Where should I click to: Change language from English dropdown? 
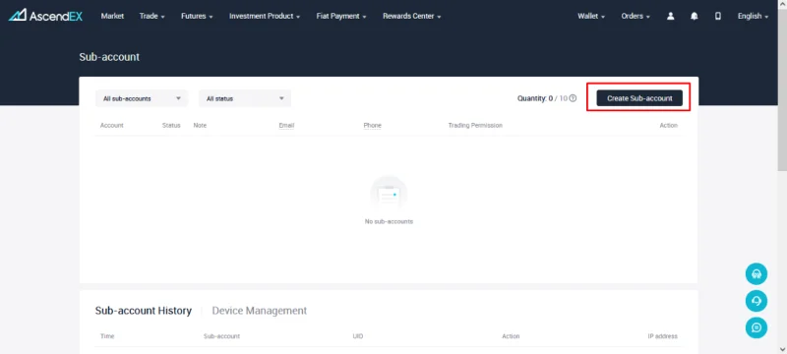753,16
